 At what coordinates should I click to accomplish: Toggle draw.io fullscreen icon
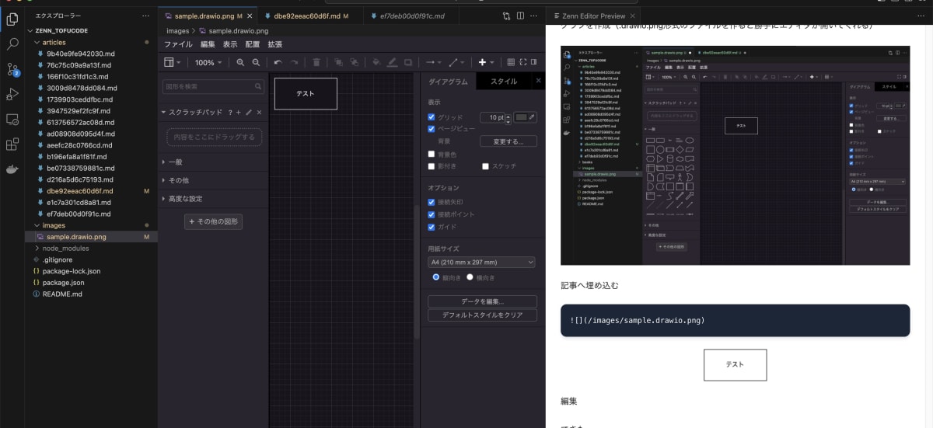[x=522, y=62]
